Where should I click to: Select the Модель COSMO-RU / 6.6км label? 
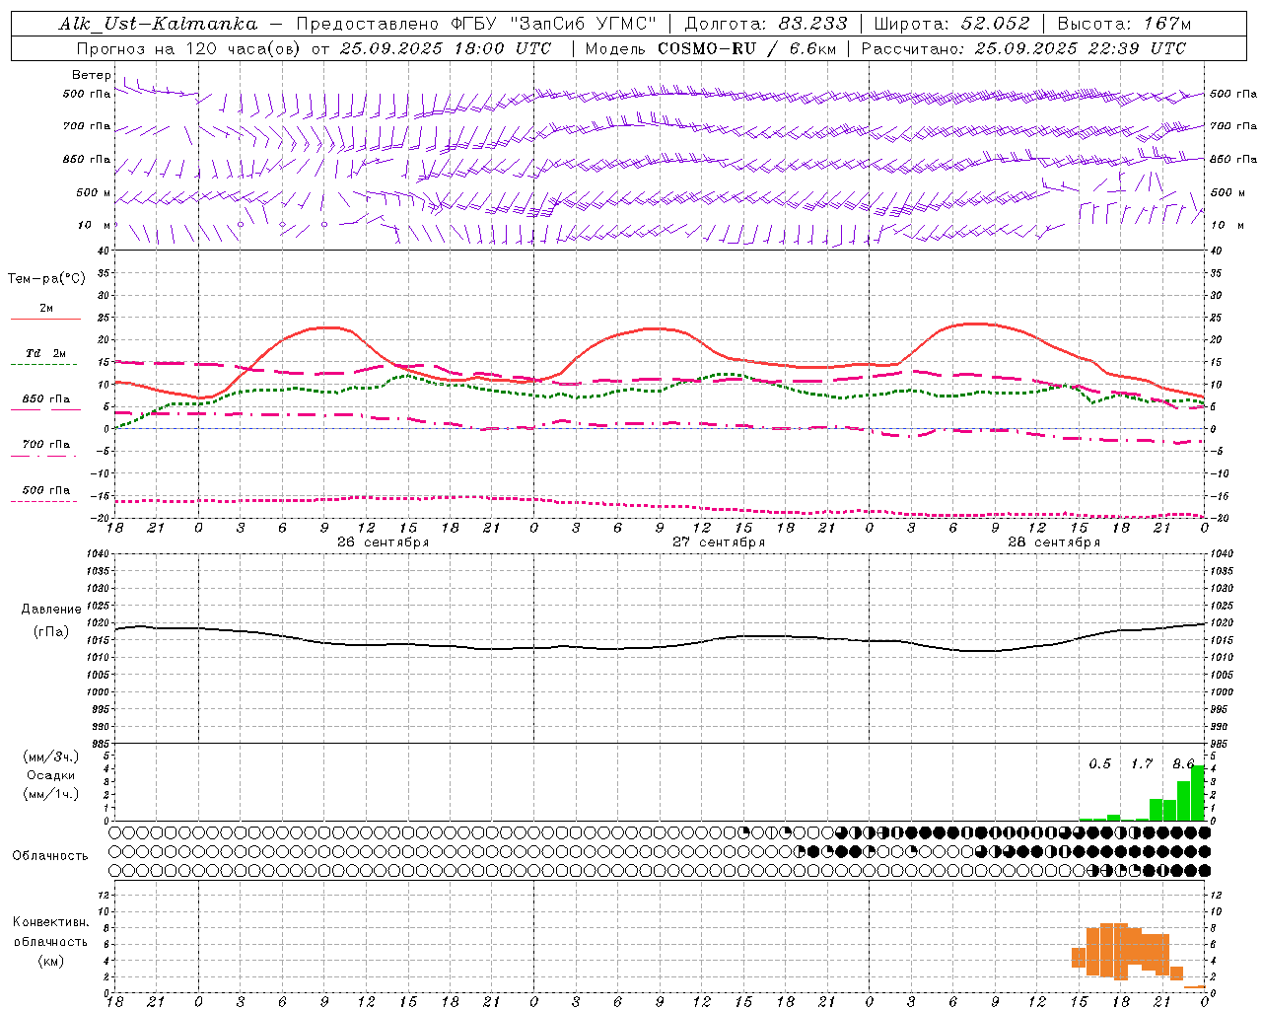(x=711, y=48)
